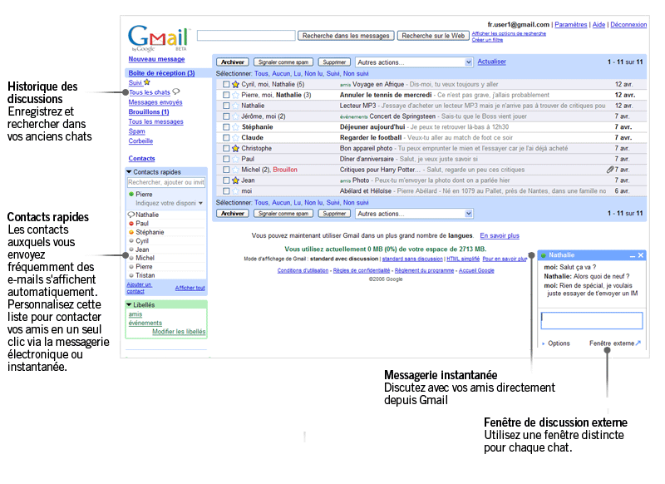Screen dimensions: 665x484
Task: Click Afficher tout contacts link
Action: 190,288
